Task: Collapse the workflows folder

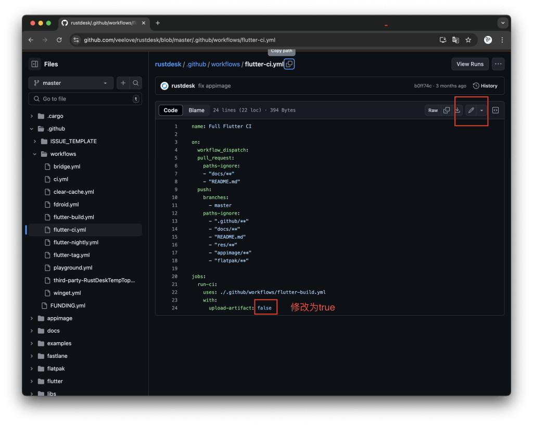Action: click(35, 154)
